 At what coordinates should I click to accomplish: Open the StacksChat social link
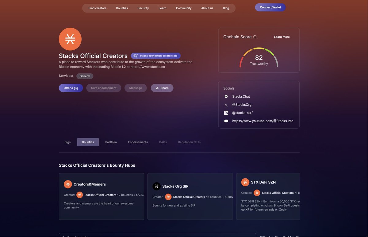click(241, 96)
